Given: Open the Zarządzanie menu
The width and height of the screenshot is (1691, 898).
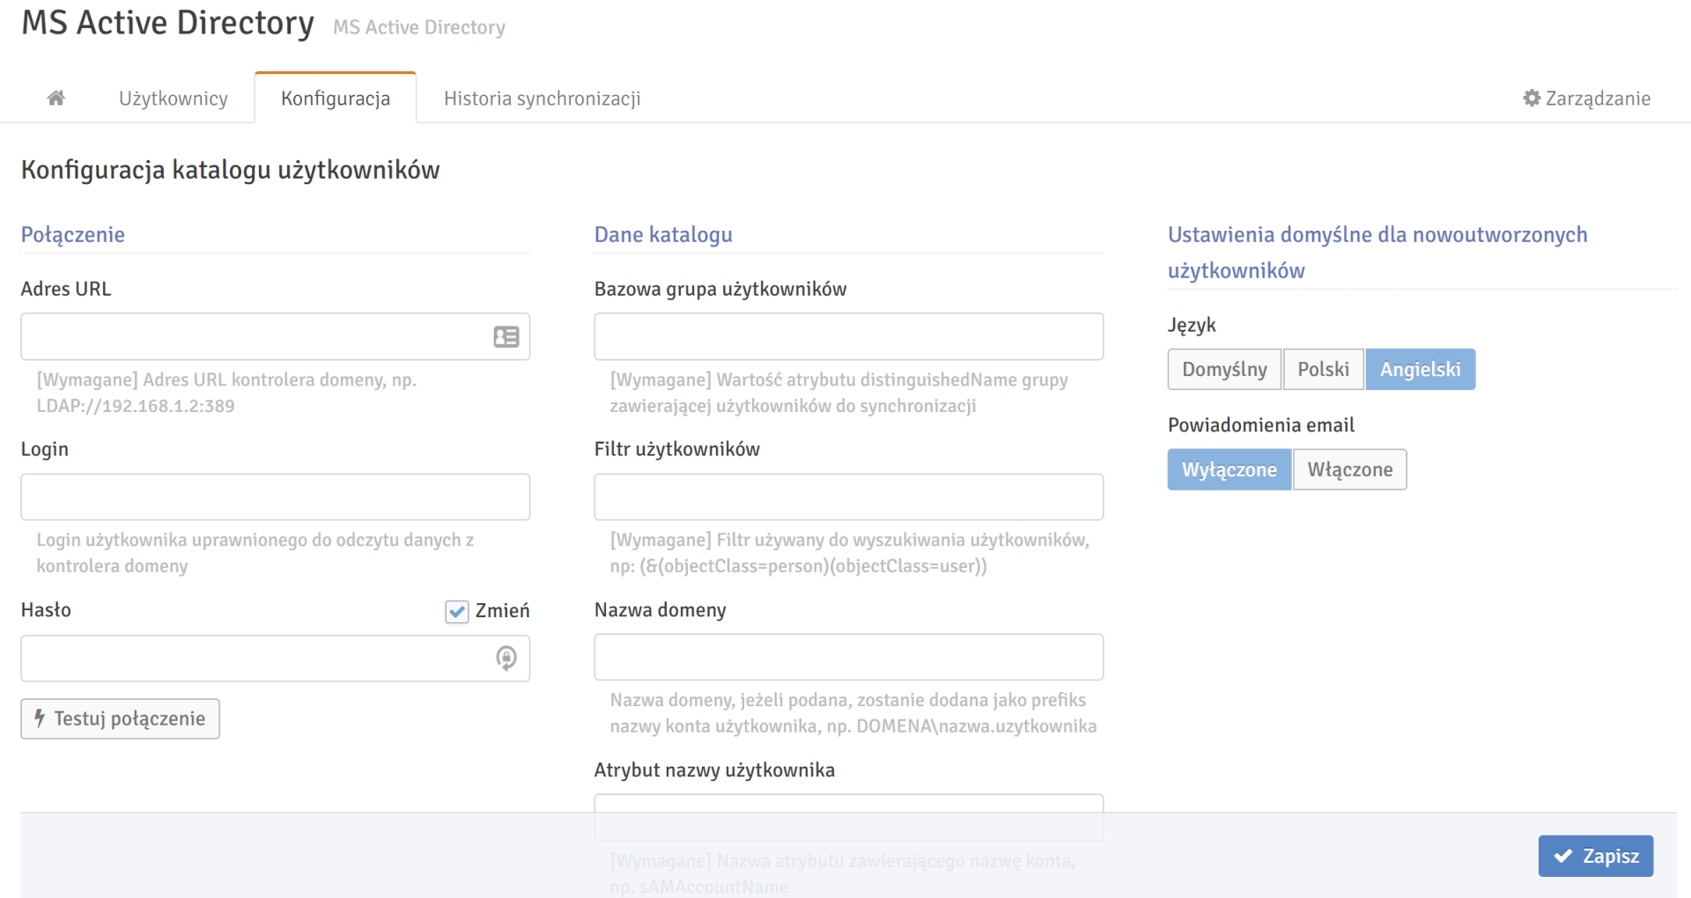Looking at the screenshot, I should (1586, 98).
